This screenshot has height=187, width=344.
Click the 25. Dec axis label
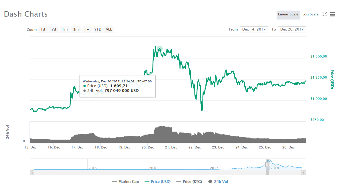(265, 147)
